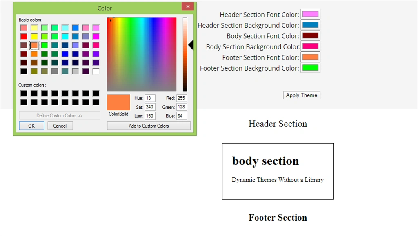Click the Red value field

[x=182, y=98]
